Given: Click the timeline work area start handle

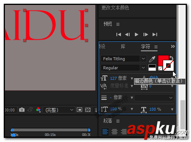Looking at the screenshot, I should [12, 130].
